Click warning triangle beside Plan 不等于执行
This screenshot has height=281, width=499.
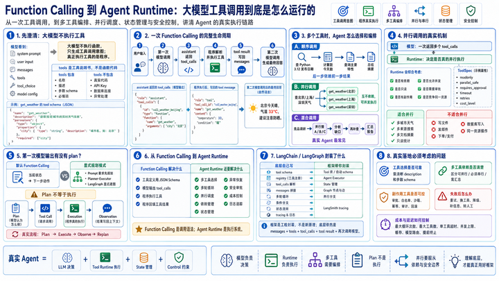34,194
